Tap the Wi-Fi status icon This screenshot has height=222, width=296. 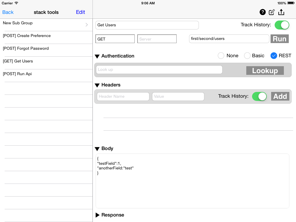(16, 3)
